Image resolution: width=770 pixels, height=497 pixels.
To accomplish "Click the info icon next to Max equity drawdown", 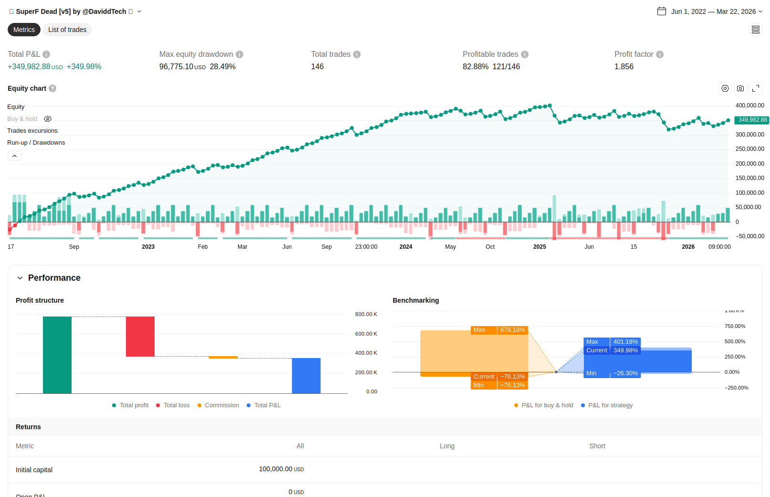I will pos(239,54).
